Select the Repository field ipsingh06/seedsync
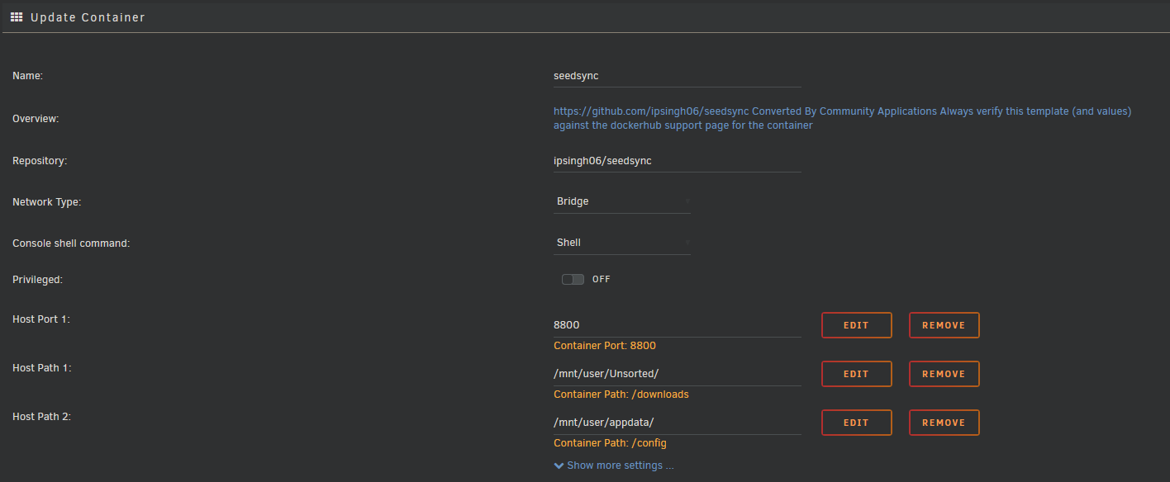The height and width of the screenshot is (482, 1170). pos(676,160)
